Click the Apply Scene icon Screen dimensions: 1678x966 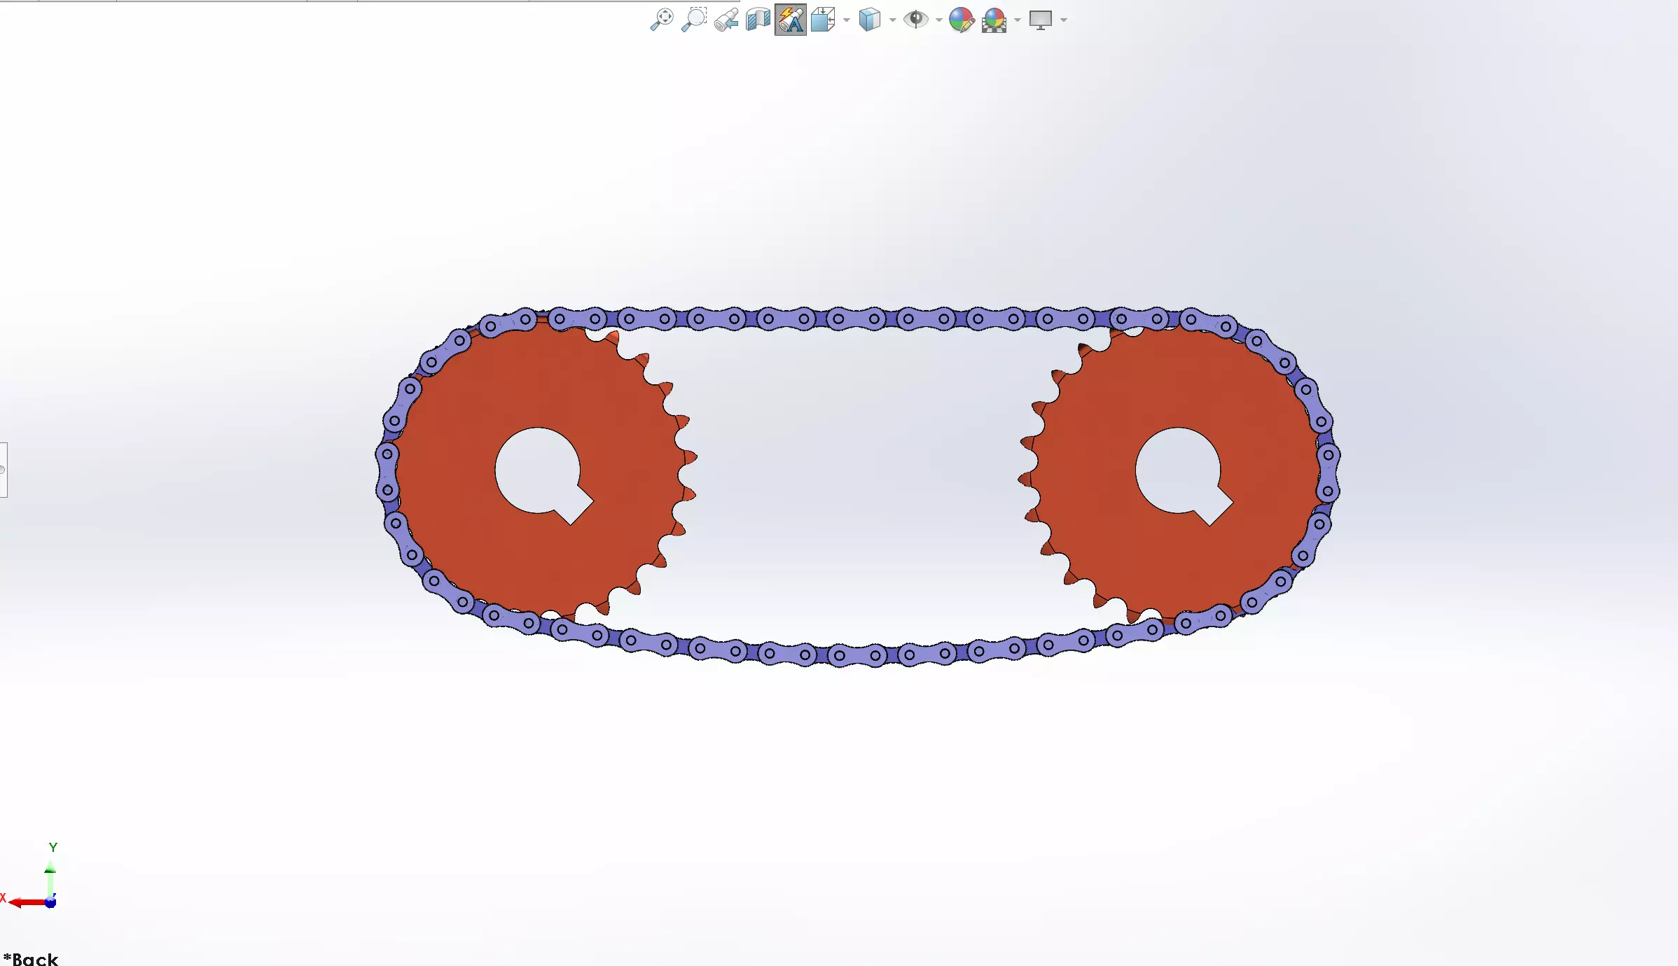(994, 20)
